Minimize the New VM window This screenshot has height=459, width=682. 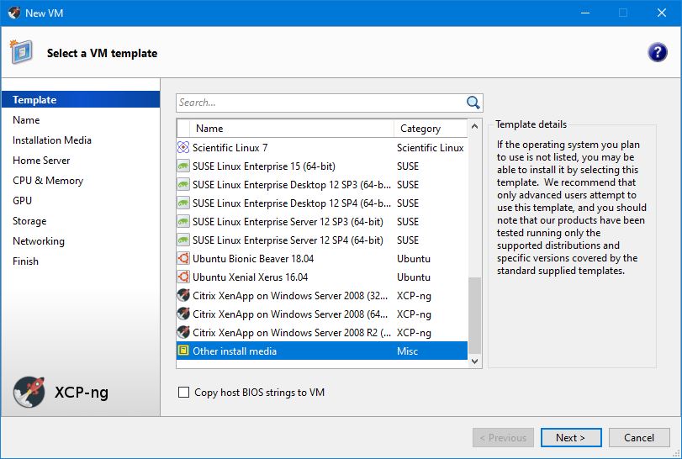[585, 13]
